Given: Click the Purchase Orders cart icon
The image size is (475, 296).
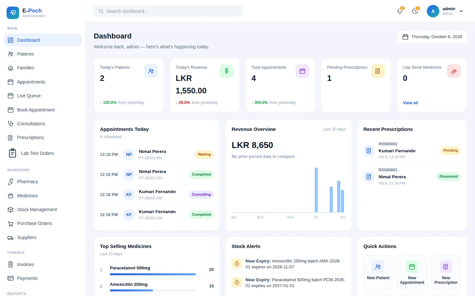Looking at the screenshot, I should click(x=11, y=223).
